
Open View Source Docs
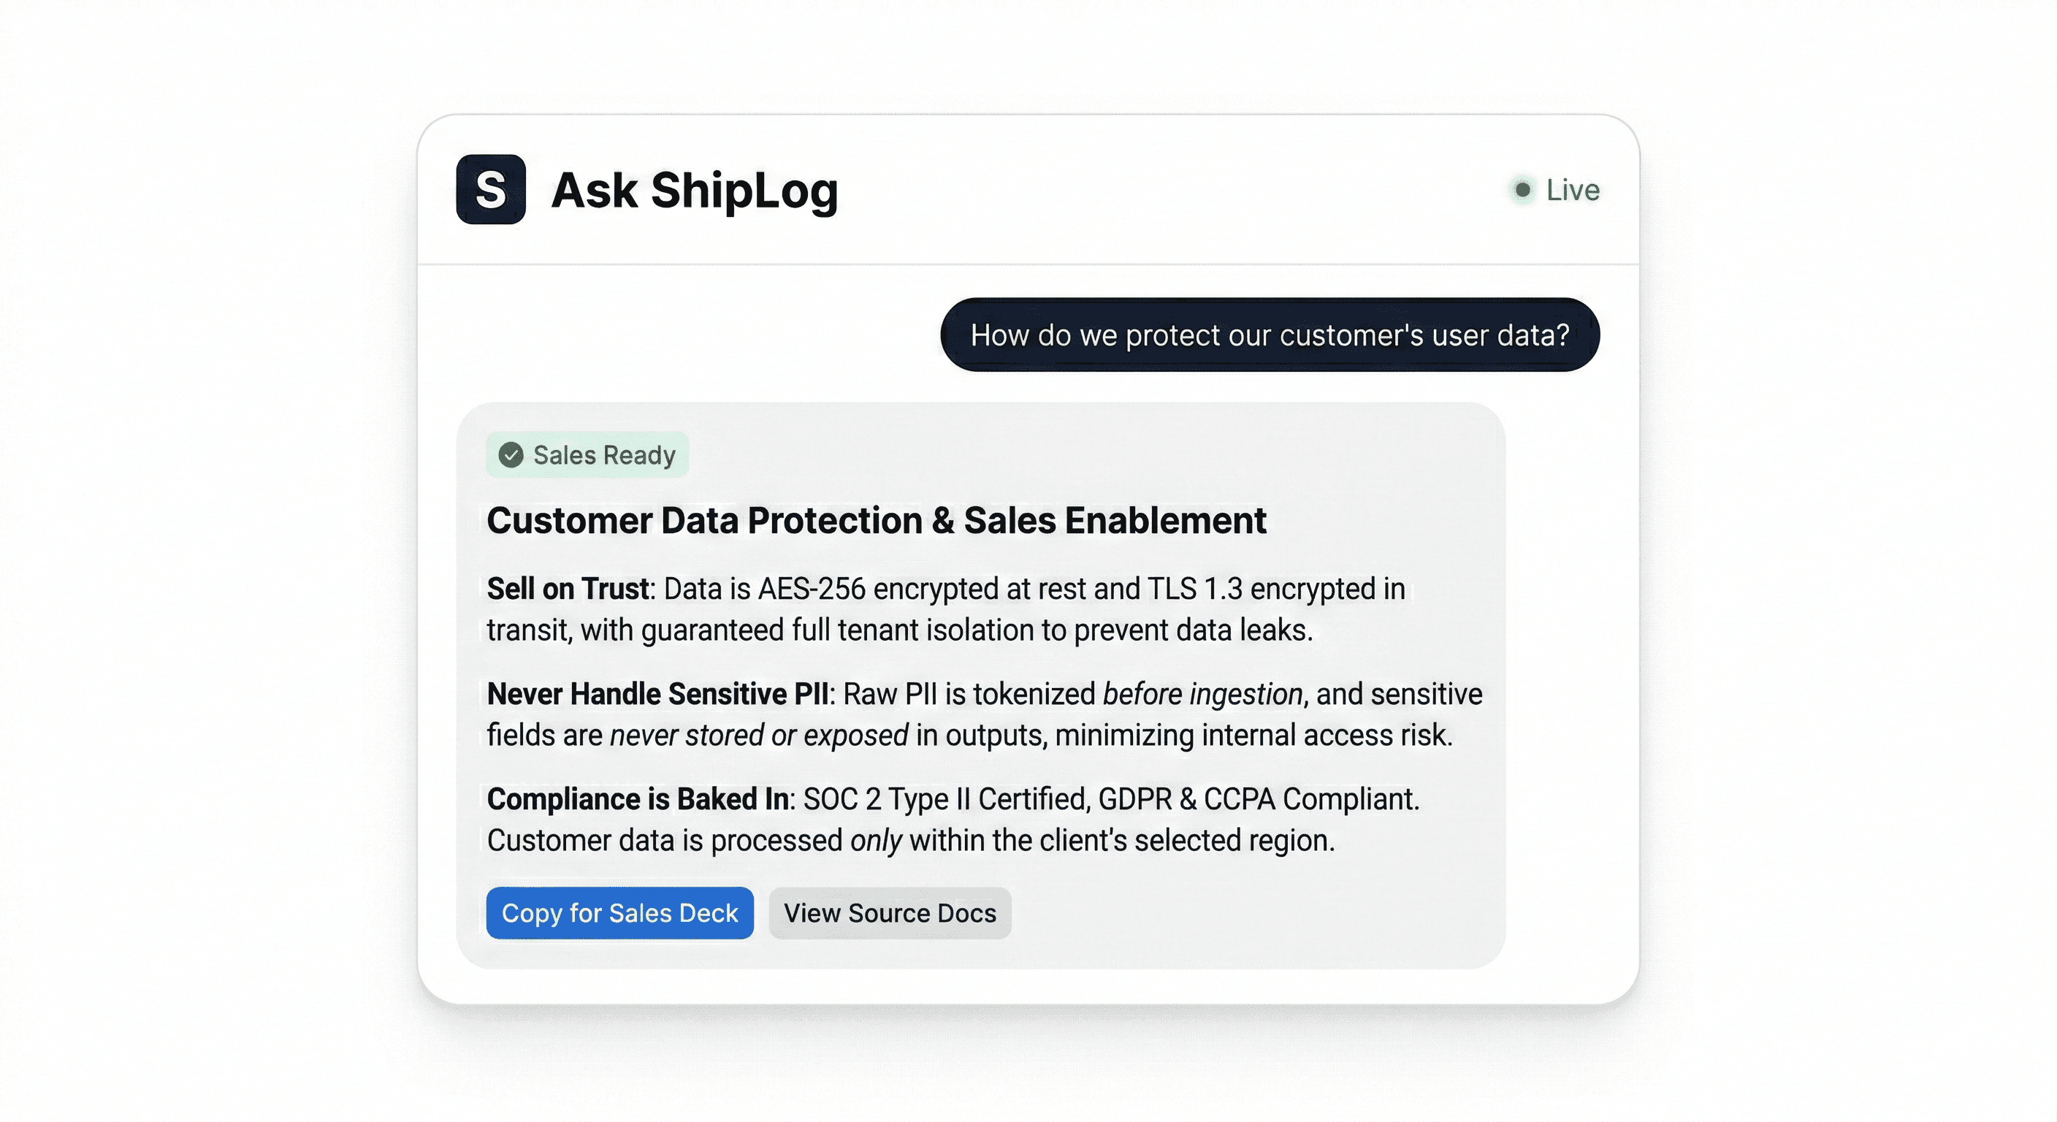[890, 913]
